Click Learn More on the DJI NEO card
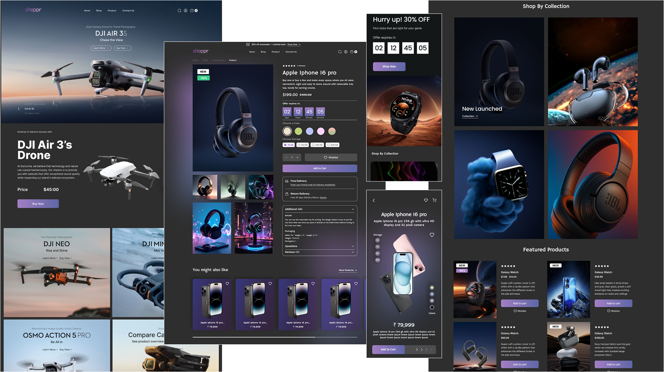 pos(50,258)
